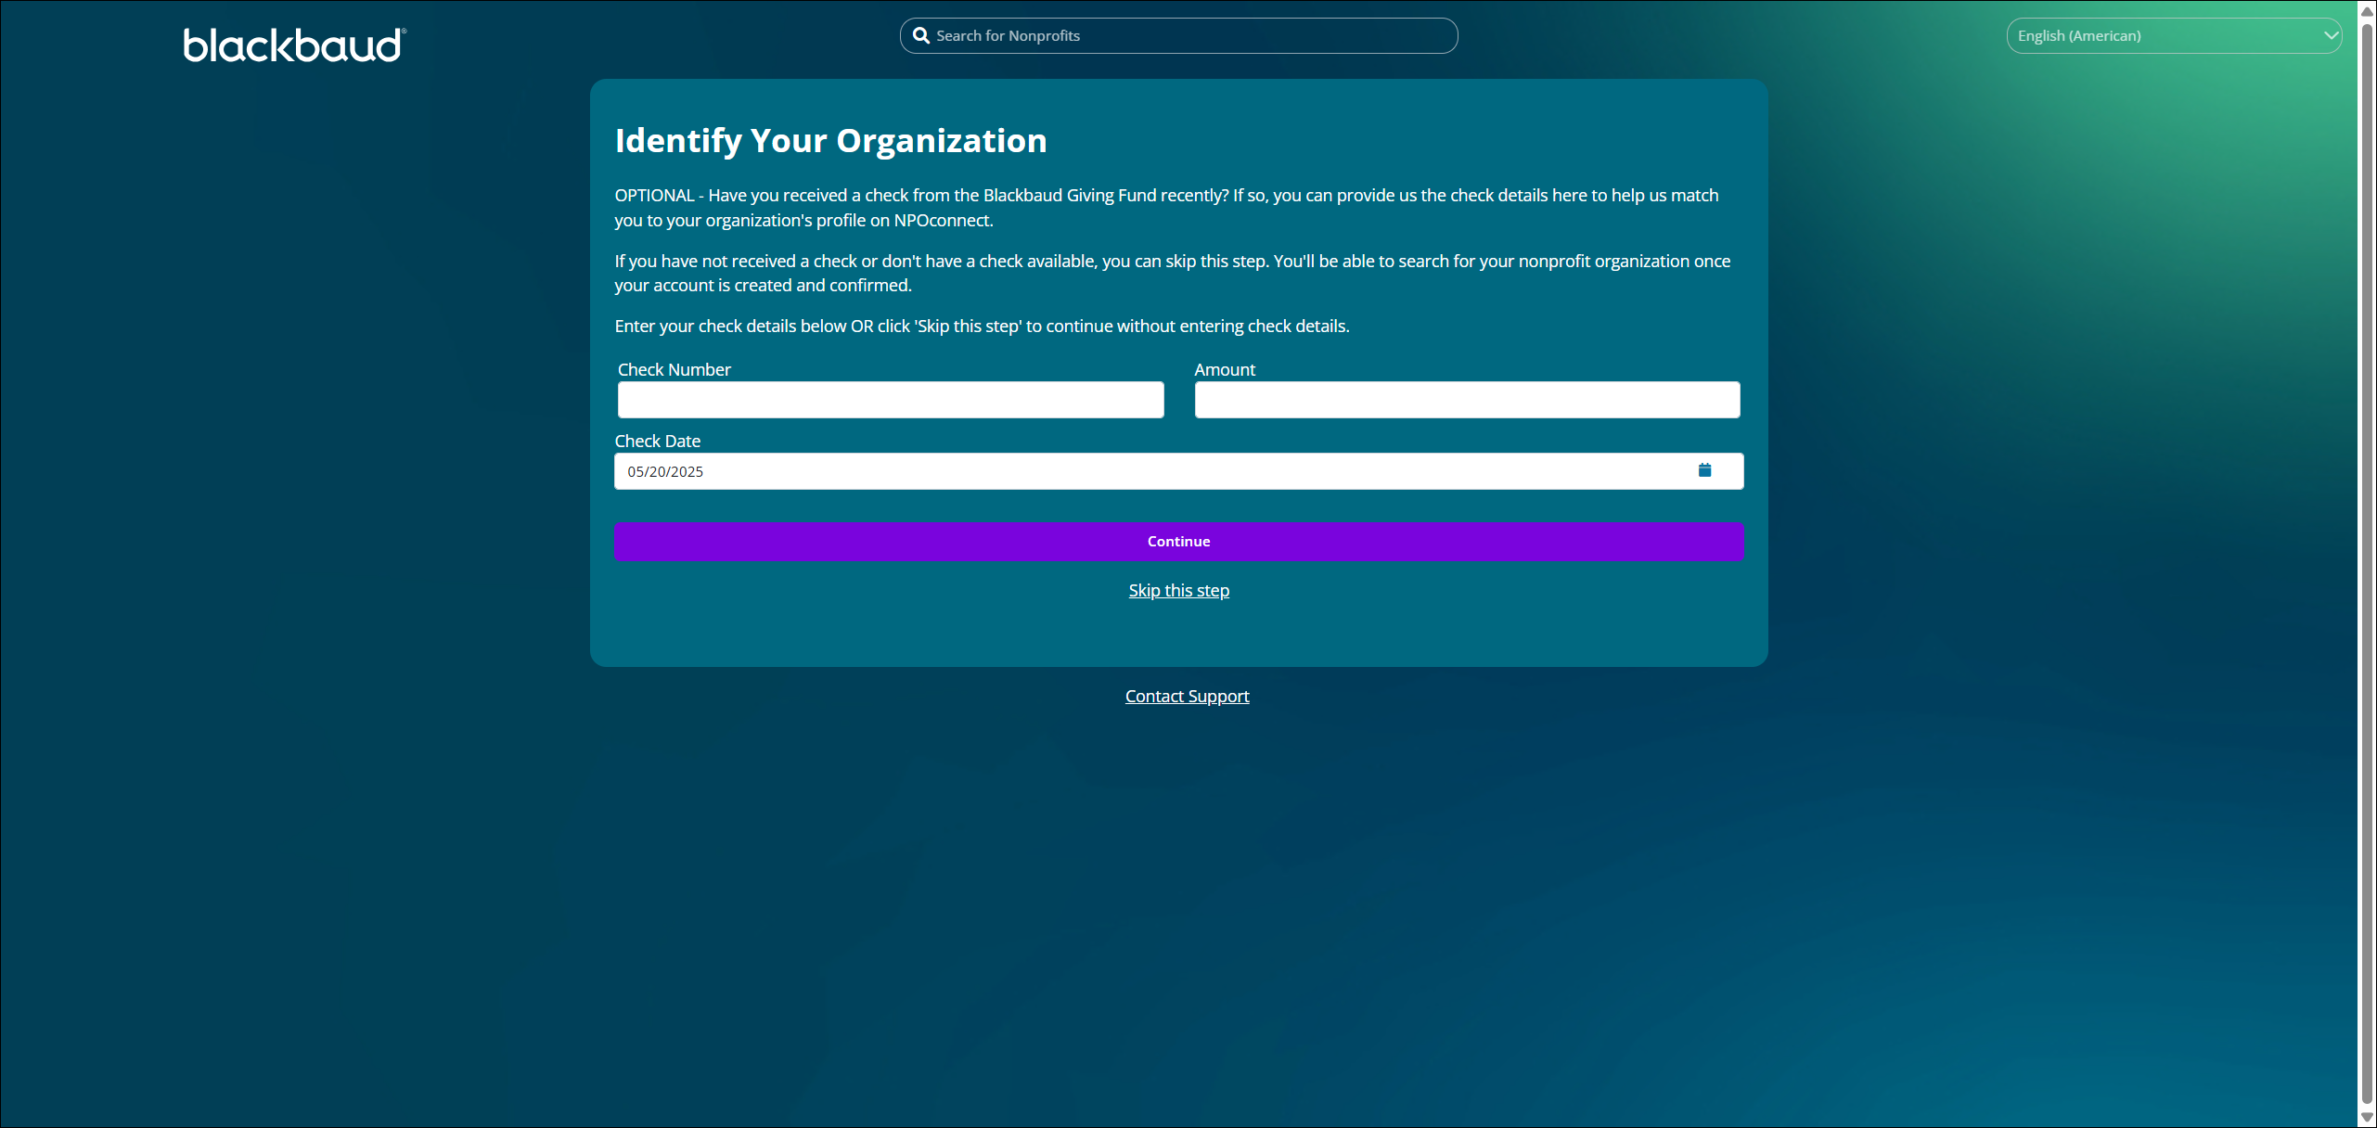
Task: Click the Amount field label
Action: (x=1224, y=369)
